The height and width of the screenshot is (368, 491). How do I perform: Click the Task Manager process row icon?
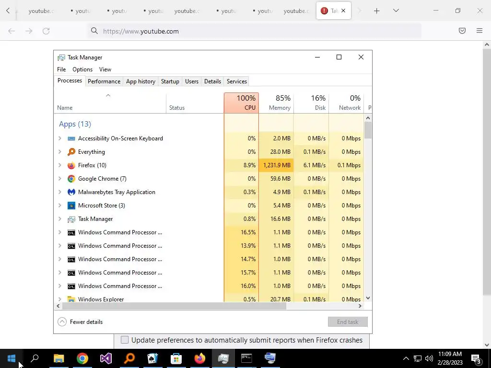pyautogui.click(x=71, y=219)
